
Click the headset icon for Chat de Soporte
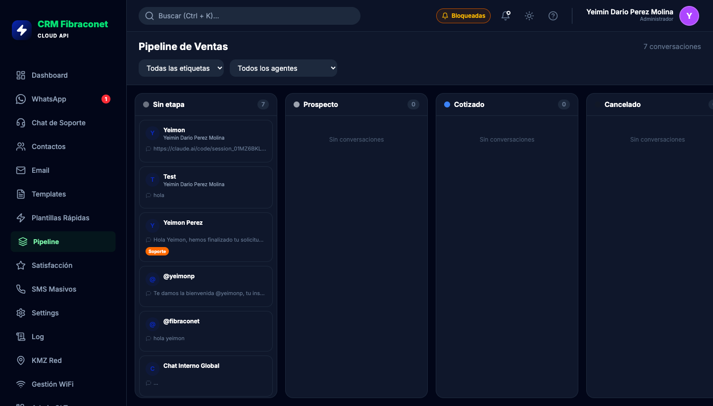click(21, 123)
